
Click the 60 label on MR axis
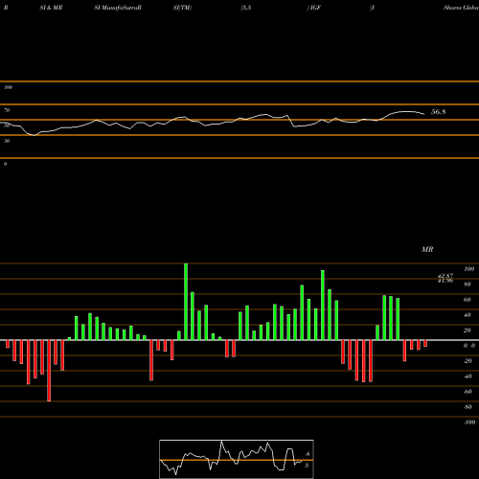click(468, 300)
